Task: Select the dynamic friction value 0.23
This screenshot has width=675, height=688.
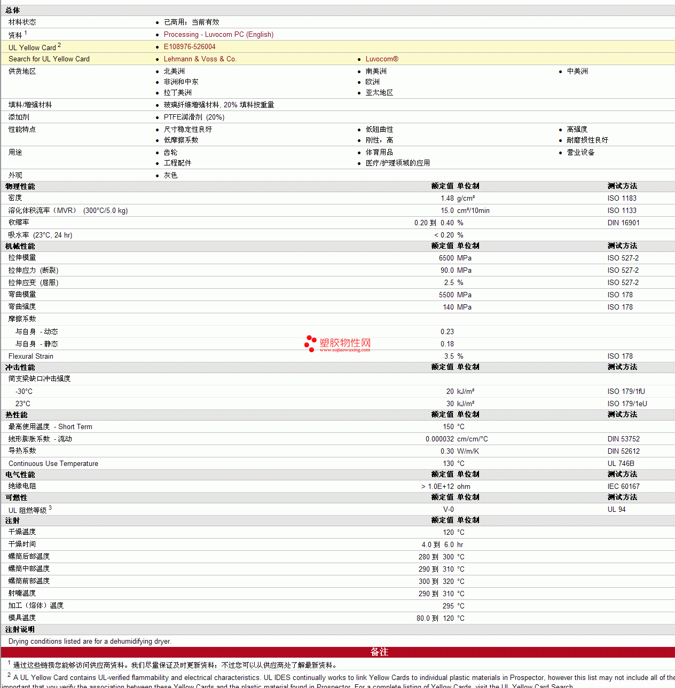Action: tap(448, 331)
